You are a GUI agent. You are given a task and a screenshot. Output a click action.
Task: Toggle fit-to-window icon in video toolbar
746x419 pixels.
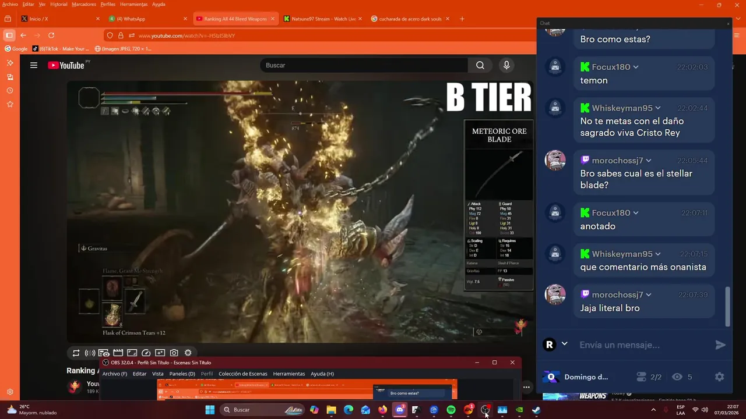(132, 353)
